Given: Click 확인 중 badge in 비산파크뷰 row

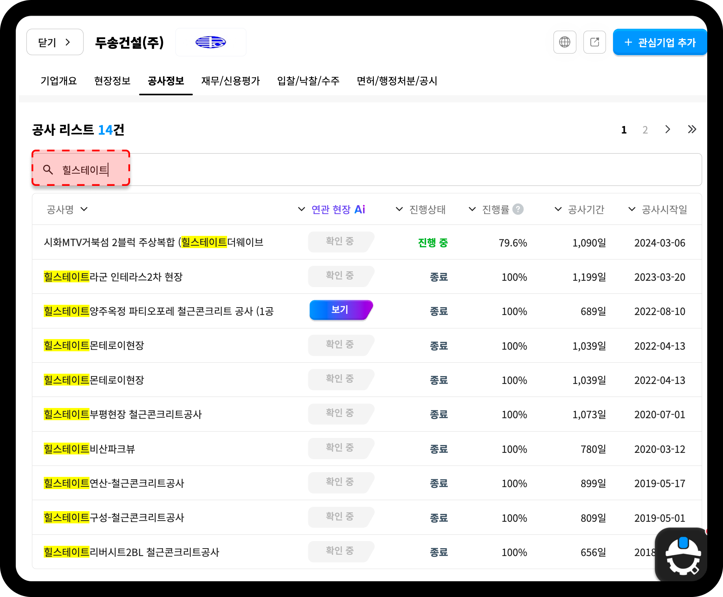Looking at the screenshot, I should tap(341, 448).
